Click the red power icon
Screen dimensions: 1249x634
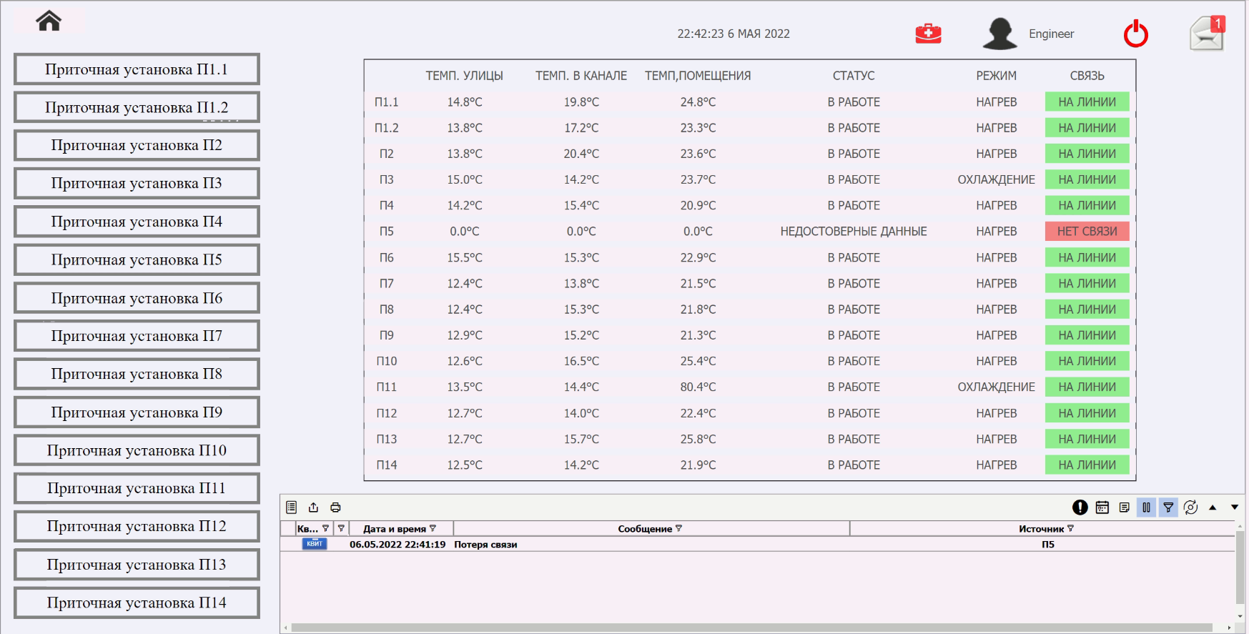click(x=1135, y=34)
